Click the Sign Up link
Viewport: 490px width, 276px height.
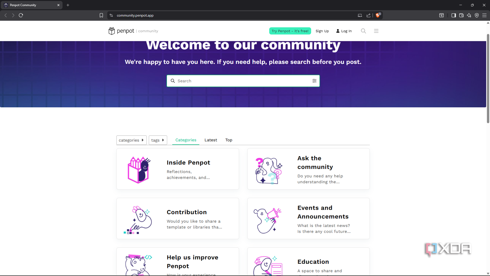(x=322, y=31)
